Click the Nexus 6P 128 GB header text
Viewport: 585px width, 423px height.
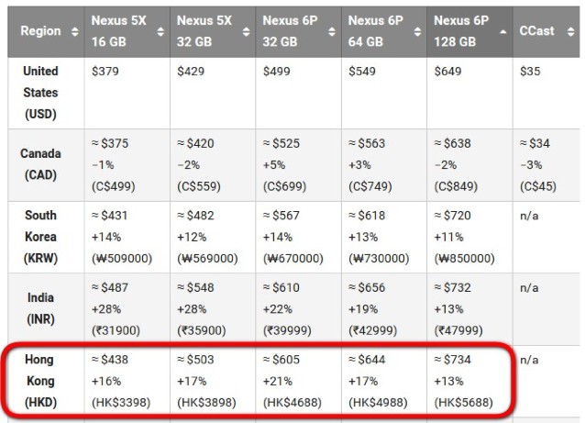(461, 31)
